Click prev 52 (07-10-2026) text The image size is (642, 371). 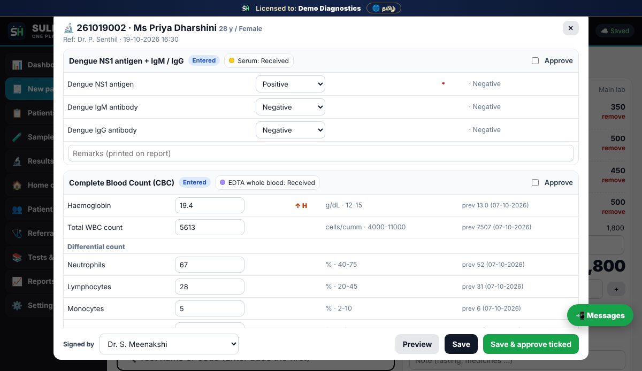[493, 265]
